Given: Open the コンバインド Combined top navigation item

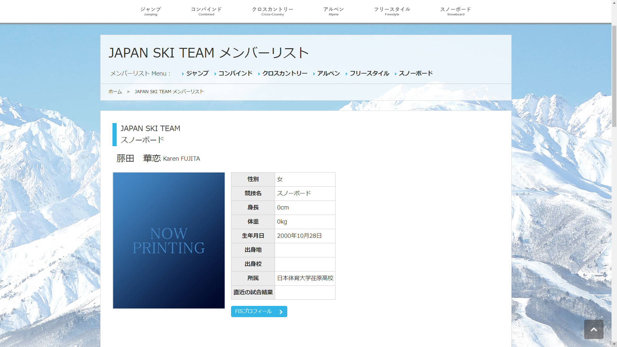Looking at the screenshot, I should point(206,11).
